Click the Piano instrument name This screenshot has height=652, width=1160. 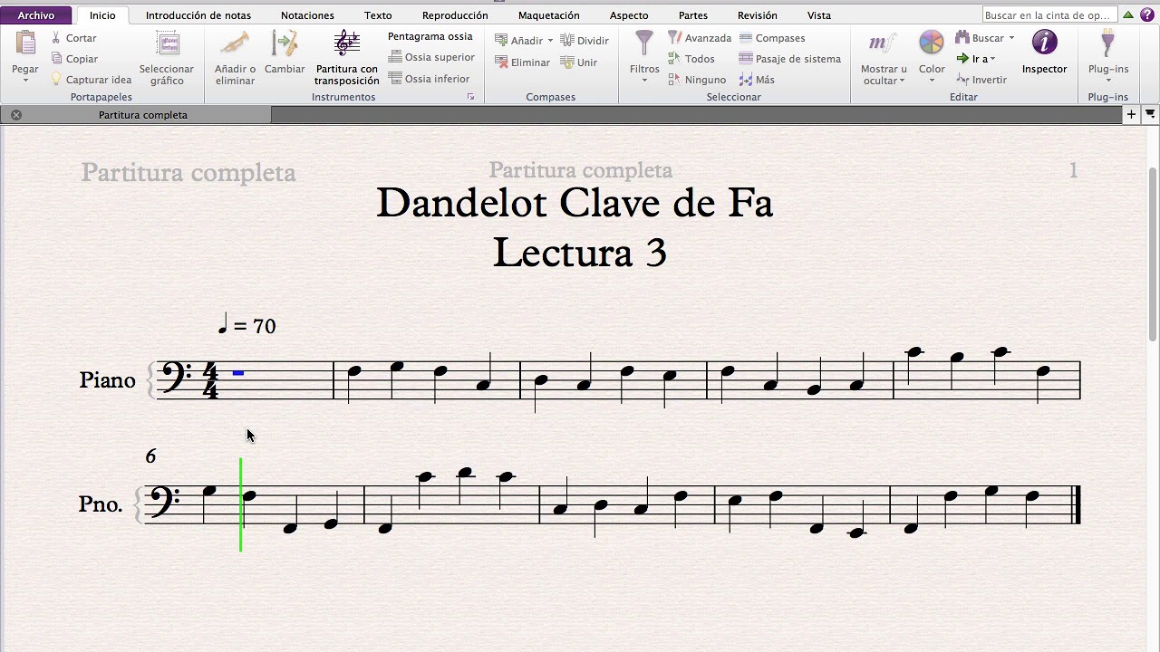(x=107, y=380)
